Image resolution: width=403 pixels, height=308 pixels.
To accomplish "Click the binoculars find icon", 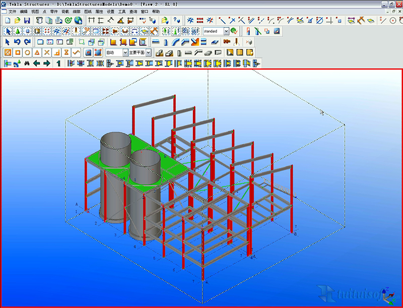I will [x=27, y=64].
